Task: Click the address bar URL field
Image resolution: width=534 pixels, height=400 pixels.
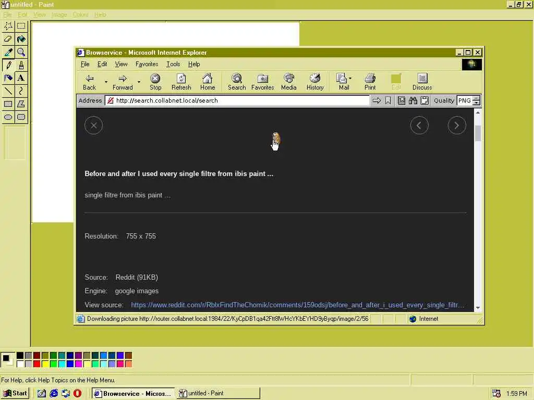Action: tap(237, 101)
